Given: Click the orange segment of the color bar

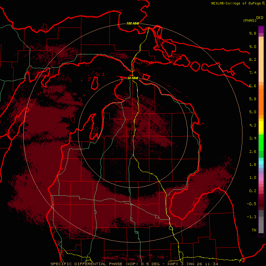Looking at the screenshot, I should 261,102.
